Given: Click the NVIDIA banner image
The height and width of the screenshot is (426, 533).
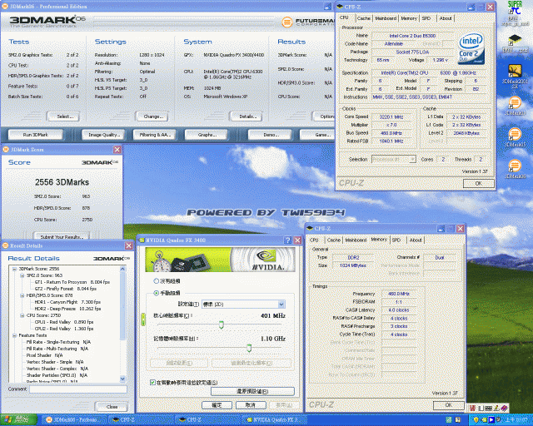Looking at the screenshot, I should click(x=220, y=260).
